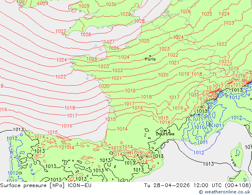The width and height of the screenshot is (252, 195).
Task: Click the 1028 label over the English Channel
Action: click(x=86, y=35)
